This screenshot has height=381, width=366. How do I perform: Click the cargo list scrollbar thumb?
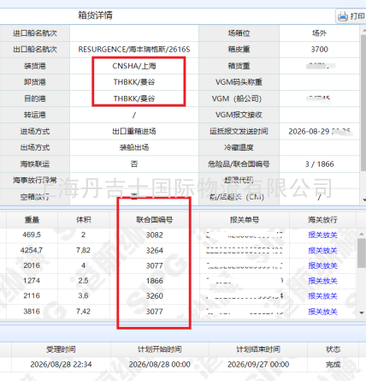click(x=362, y=253)
